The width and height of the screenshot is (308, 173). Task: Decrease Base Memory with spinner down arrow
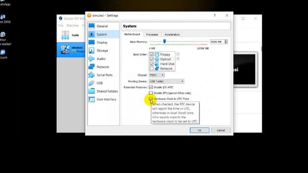pos(226,43)
